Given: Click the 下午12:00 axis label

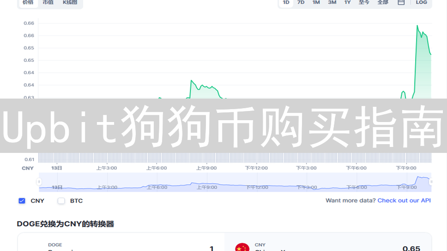Looking at the screenshot, I should click(x=256, y=168).
